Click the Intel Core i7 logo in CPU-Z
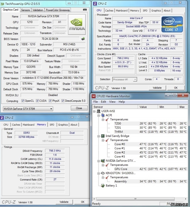190x207 pixels. 172,24
